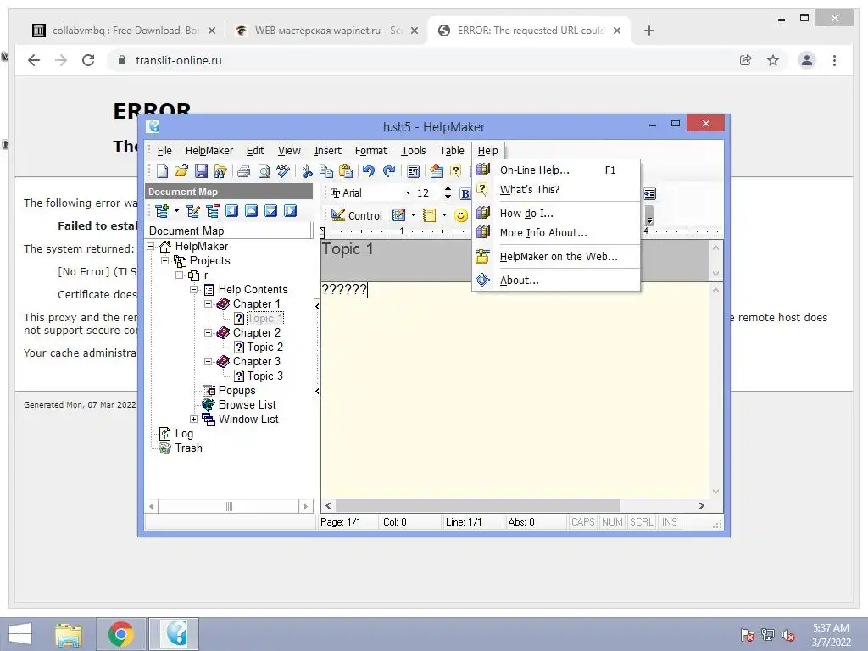
Task: Click the edit item tree icon
Action: [193, 211]
